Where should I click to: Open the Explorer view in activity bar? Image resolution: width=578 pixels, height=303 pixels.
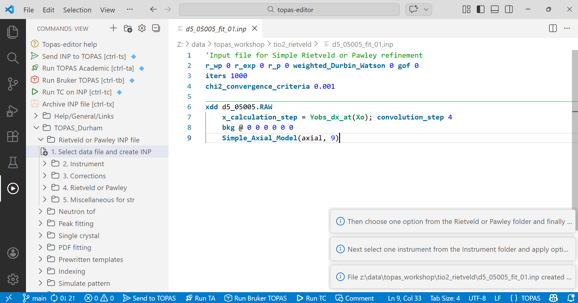pyautogui.click(x=13, y=32)
